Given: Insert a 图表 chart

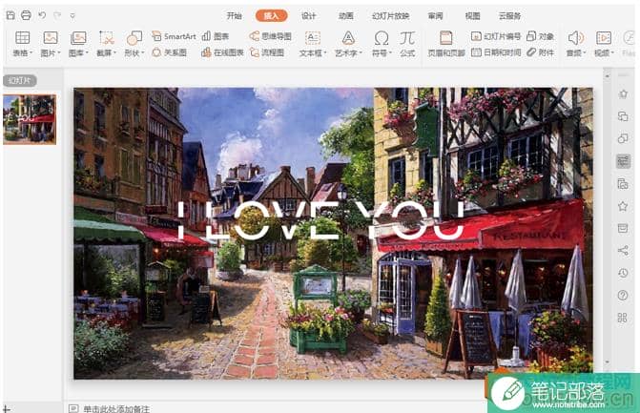Looking at the screenshot, I should coord(216,36).
